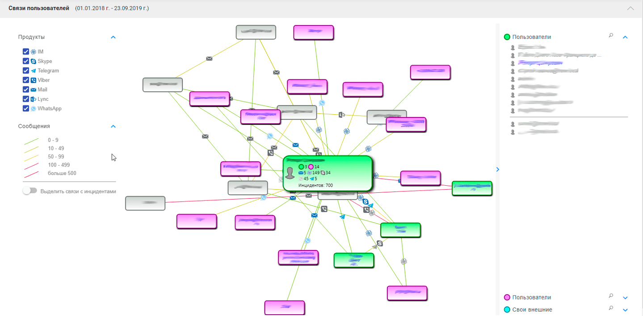
Task: Click Telegram paper-plane icon in Продукты list
Action: (34, 71)
